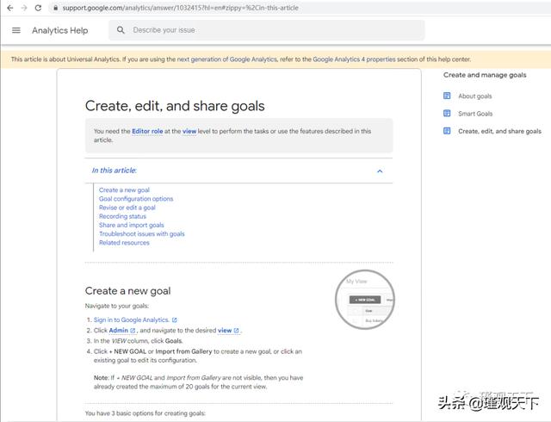Jump to Goal configuration options
This screenshot has height=422, width=551.
point(136,199)
